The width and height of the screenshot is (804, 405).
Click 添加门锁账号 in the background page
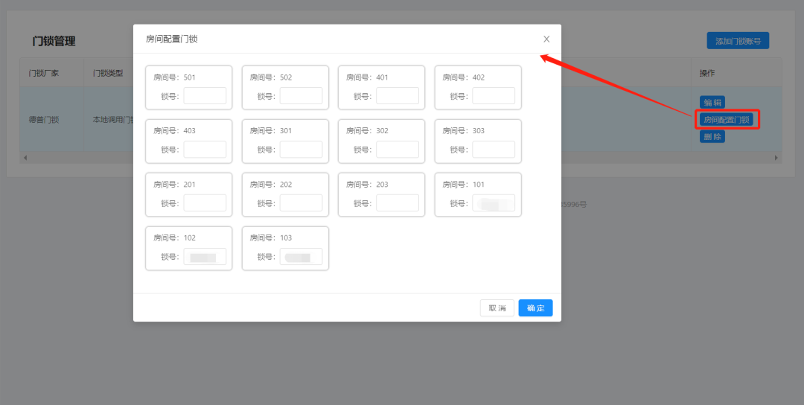[738, 41]
